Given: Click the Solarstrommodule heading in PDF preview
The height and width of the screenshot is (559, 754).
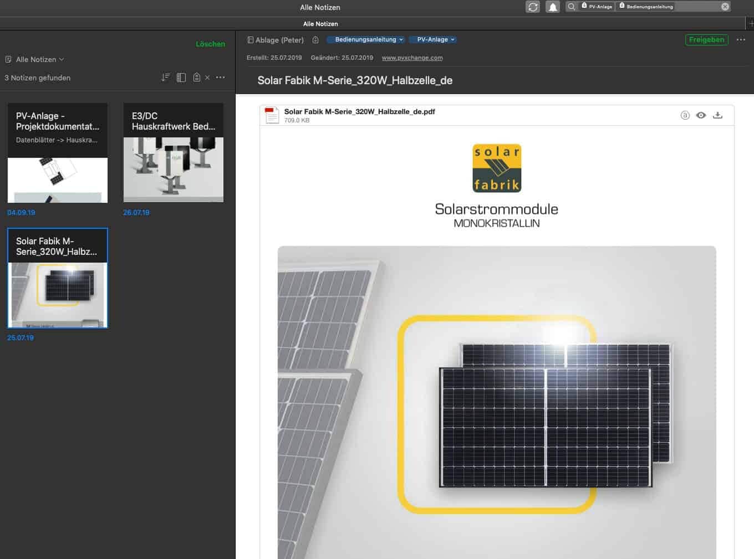Looking at the screenshot, I should pyautogui.click(x=496, y=209).
